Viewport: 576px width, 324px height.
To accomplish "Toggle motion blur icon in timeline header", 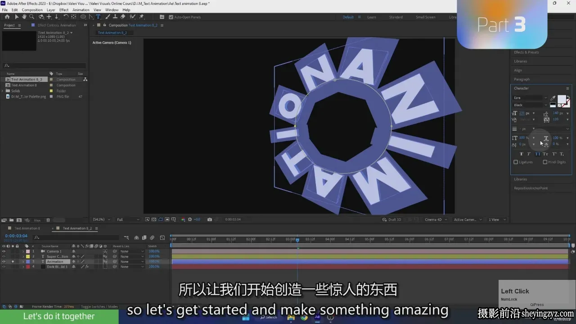I will pyautogui.click(x=152, y=238).
